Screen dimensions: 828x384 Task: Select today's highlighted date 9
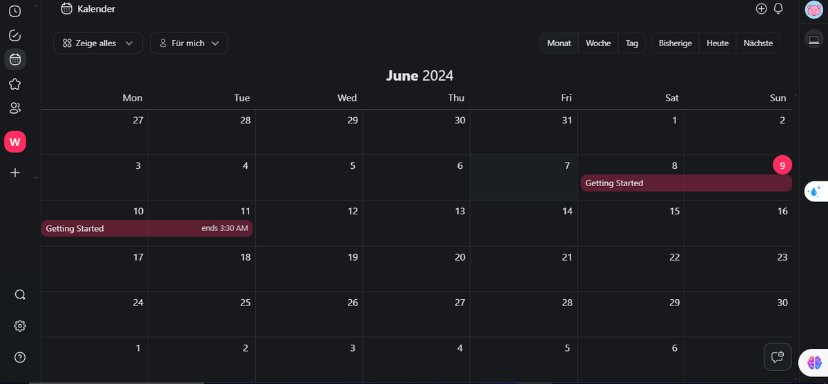pyautogui.click(x=782, y=165)
